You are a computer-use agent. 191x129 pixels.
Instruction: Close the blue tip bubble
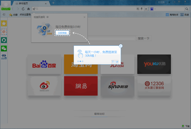pyautogui.click(x=121, y=46)
